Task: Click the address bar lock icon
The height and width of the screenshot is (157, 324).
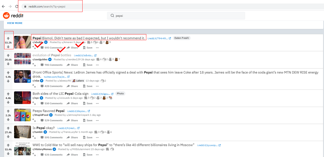Action: pos(25,7)
